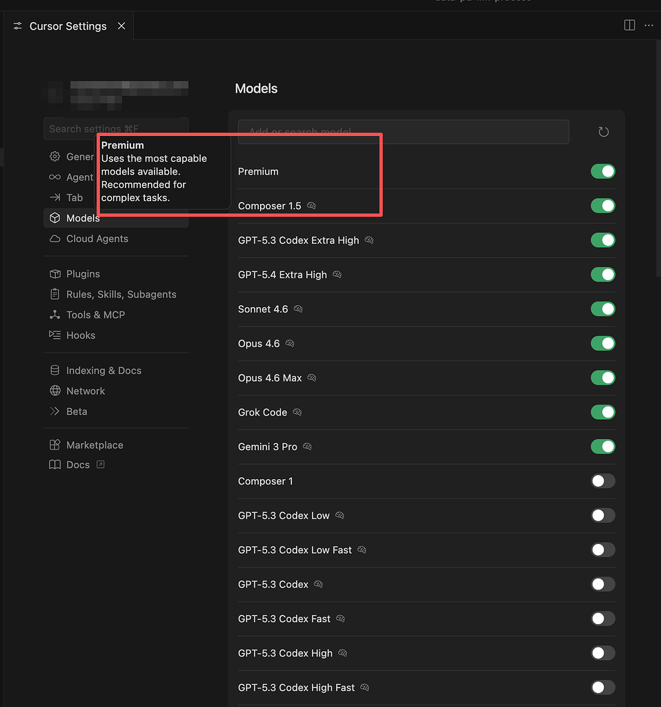Click the Add or search model field
Image resolution: width=661 pixels, height=707 pixels.
click(x=403, y=132)
